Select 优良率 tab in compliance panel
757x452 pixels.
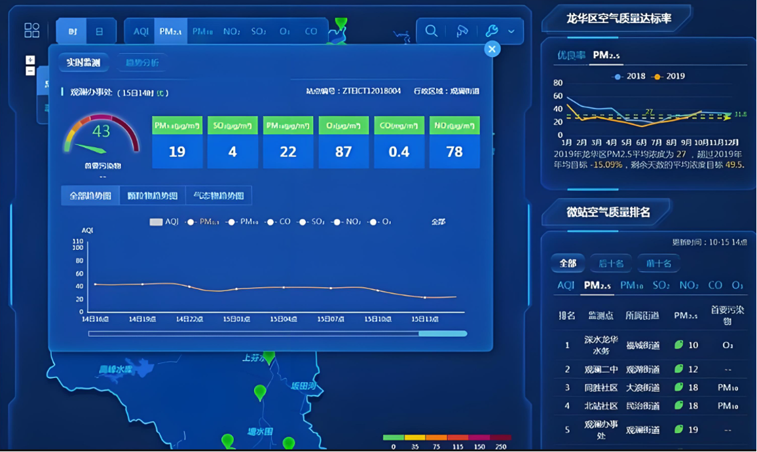[571, 56]
